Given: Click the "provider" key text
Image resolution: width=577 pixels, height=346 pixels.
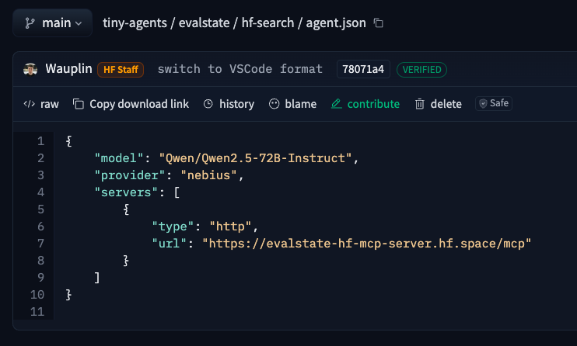Looking at the screenshot, I should 129,175.
